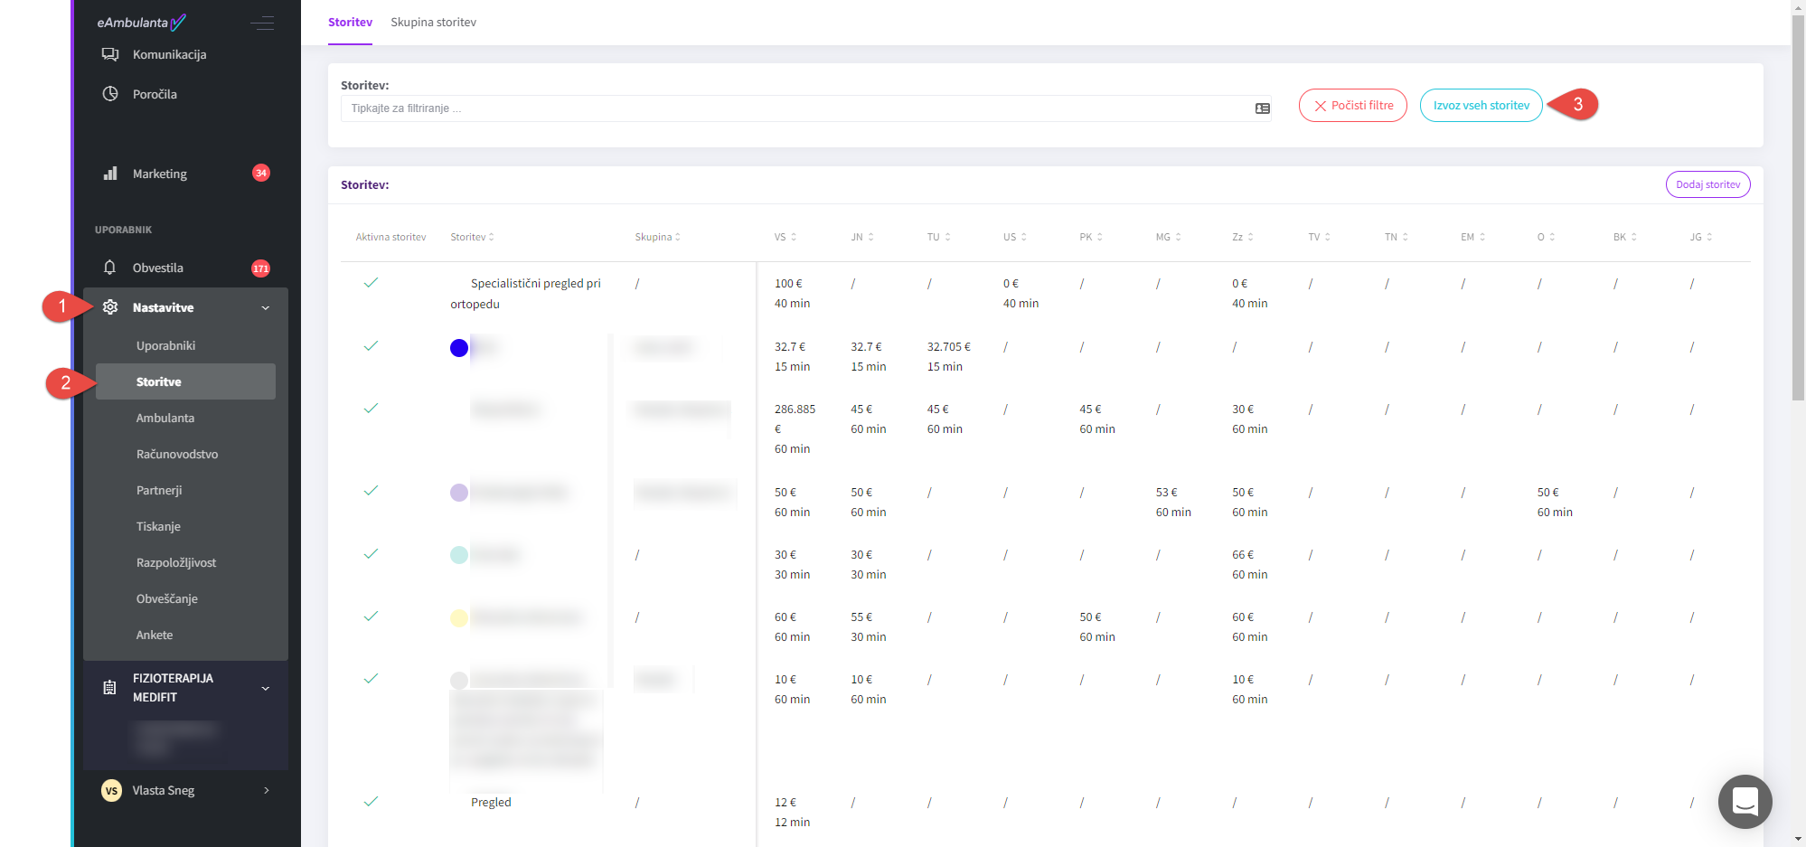Image resolution: width=1806 pixels, height=847 pixels.
Task: Click the Nastavitve gear icon
Action: [110, 307]
